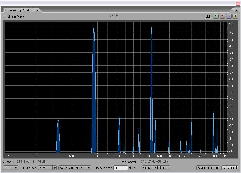The width and height of the screenshot is (241, 173).
Task: Click the G5 -28 note readout at top
Action: [115, 16]
